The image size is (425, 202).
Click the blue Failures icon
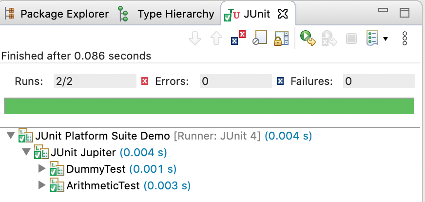point(280,81)
